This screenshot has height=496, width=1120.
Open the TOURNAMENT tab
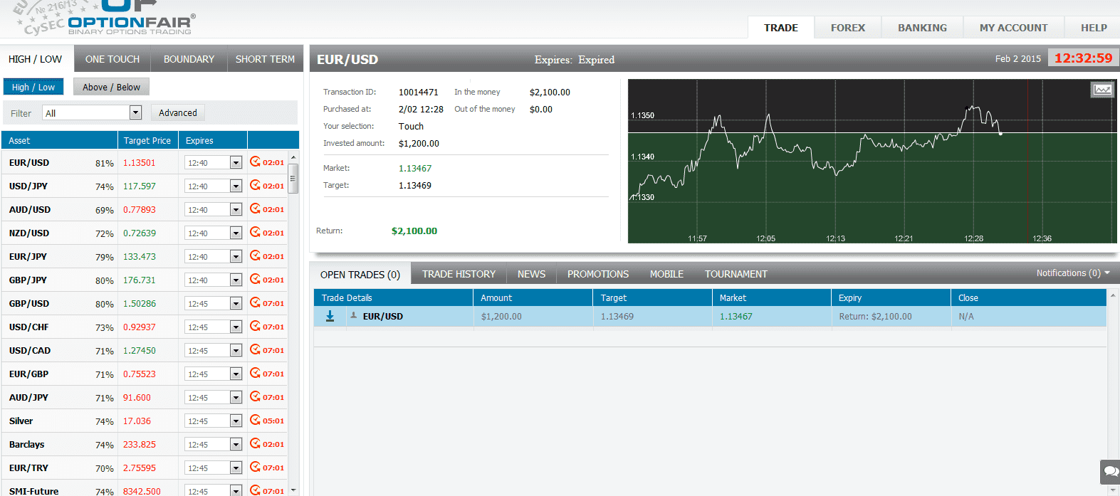[736, 274]
